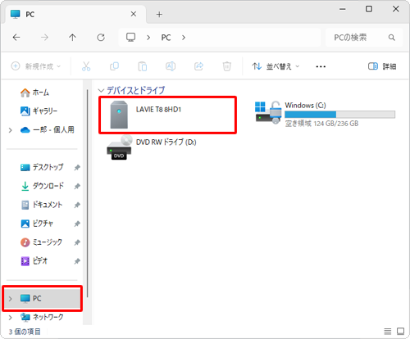This screenshot has height=339, width=410.
Task: Select the DVD RW ドライブ (D:)
Action: pyautogui.click(x=152, y=147)
